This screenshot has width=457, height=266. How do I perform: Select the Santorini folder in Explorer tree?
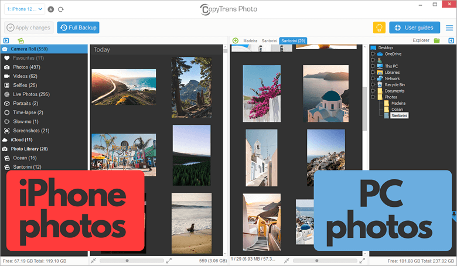point(399,115)
